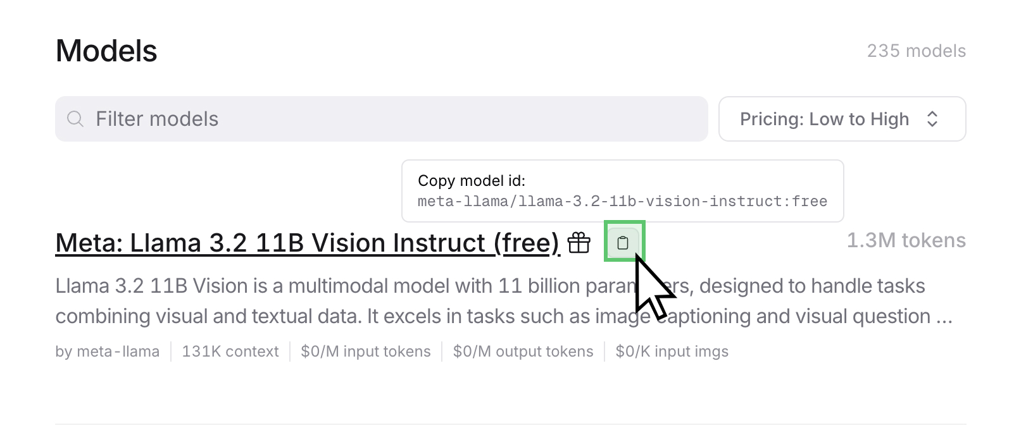This screenshot has width=1014, height=435.
Task: Click the Copy model id tooltip label
Action: pos(472,181)
